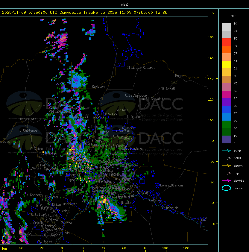Click the 'eb+bip' legend label
Screen dimensions: 249x252
click(239, 181)
